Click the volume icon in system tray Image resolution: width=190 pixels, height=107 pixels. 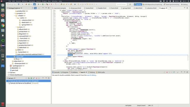tap(180, 1)
